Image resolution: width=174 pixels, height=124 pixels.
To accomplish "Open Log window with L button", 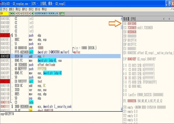I will [35, 14].
